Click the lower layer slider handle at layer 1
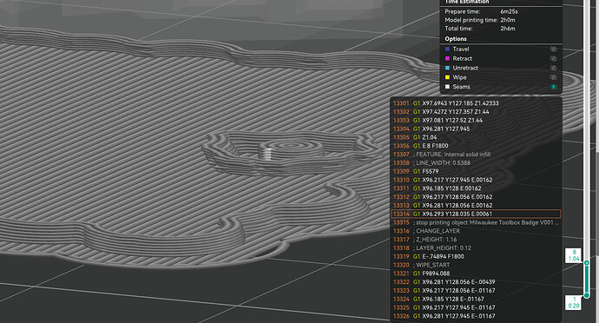 [586, 295]
